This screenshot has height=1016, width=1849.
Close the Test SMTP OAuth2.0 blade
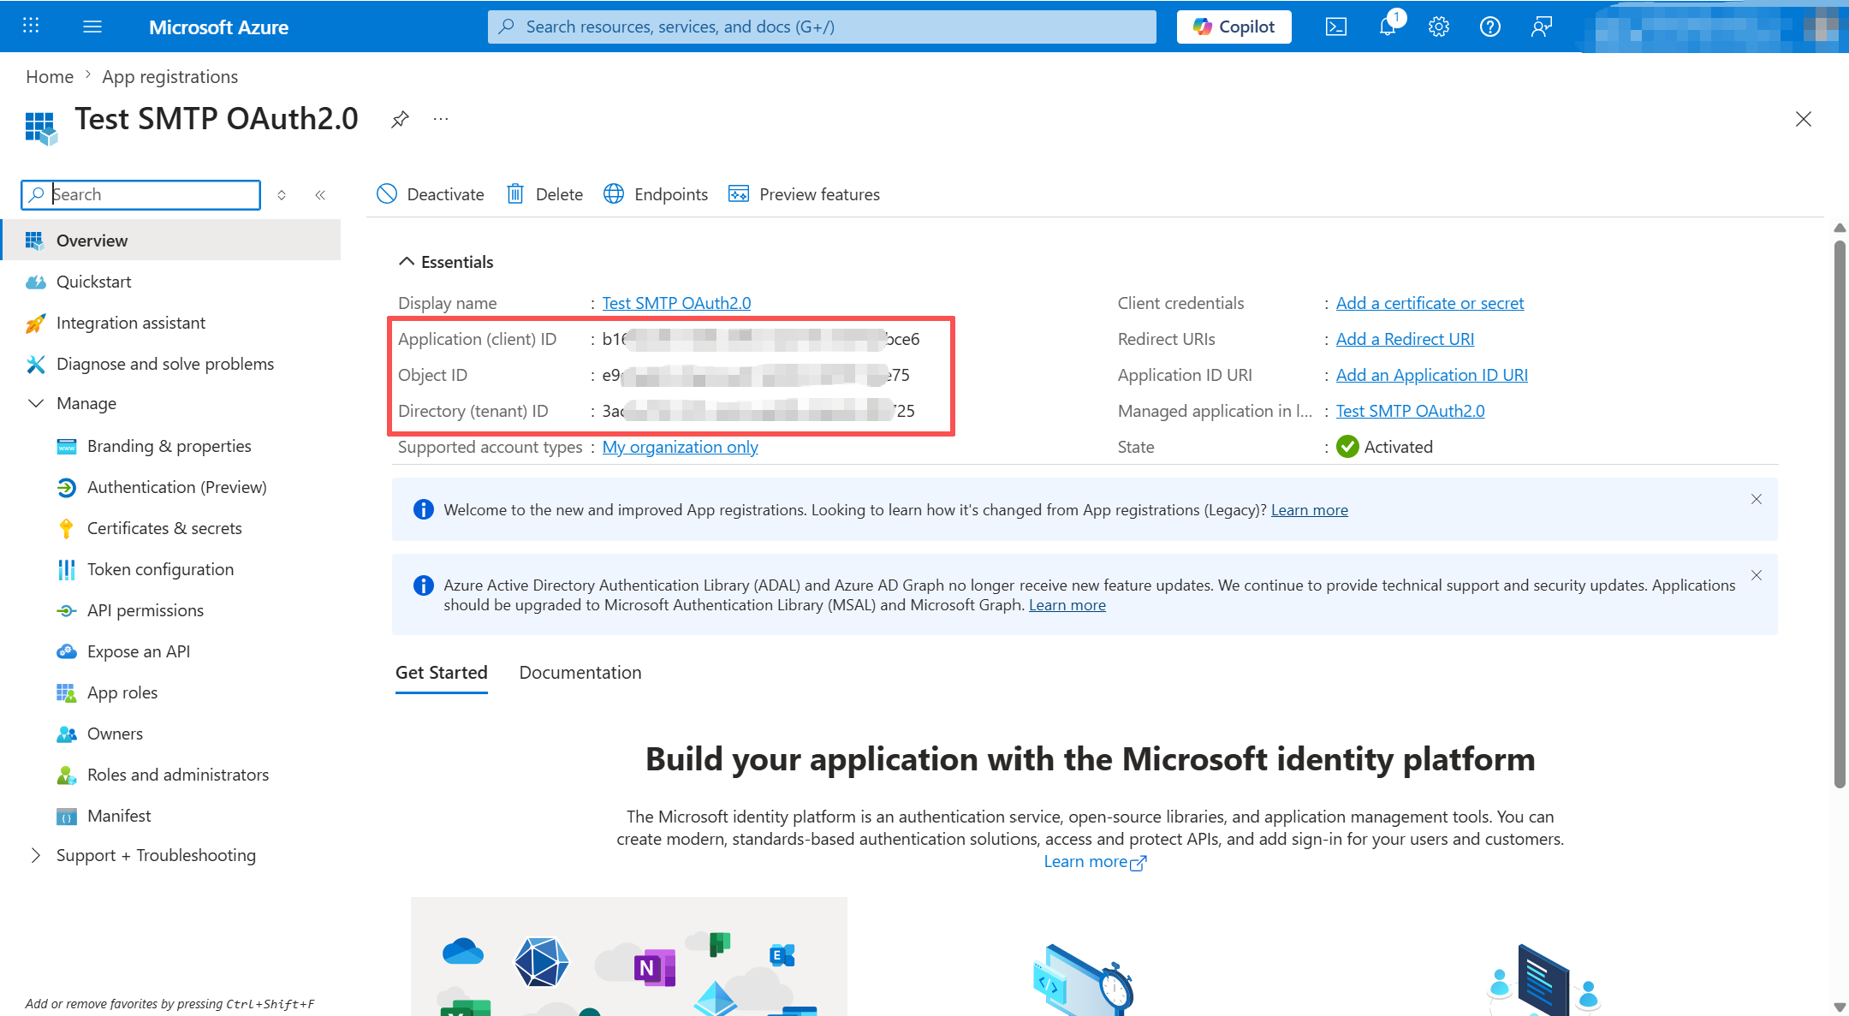click(1804, 119)
